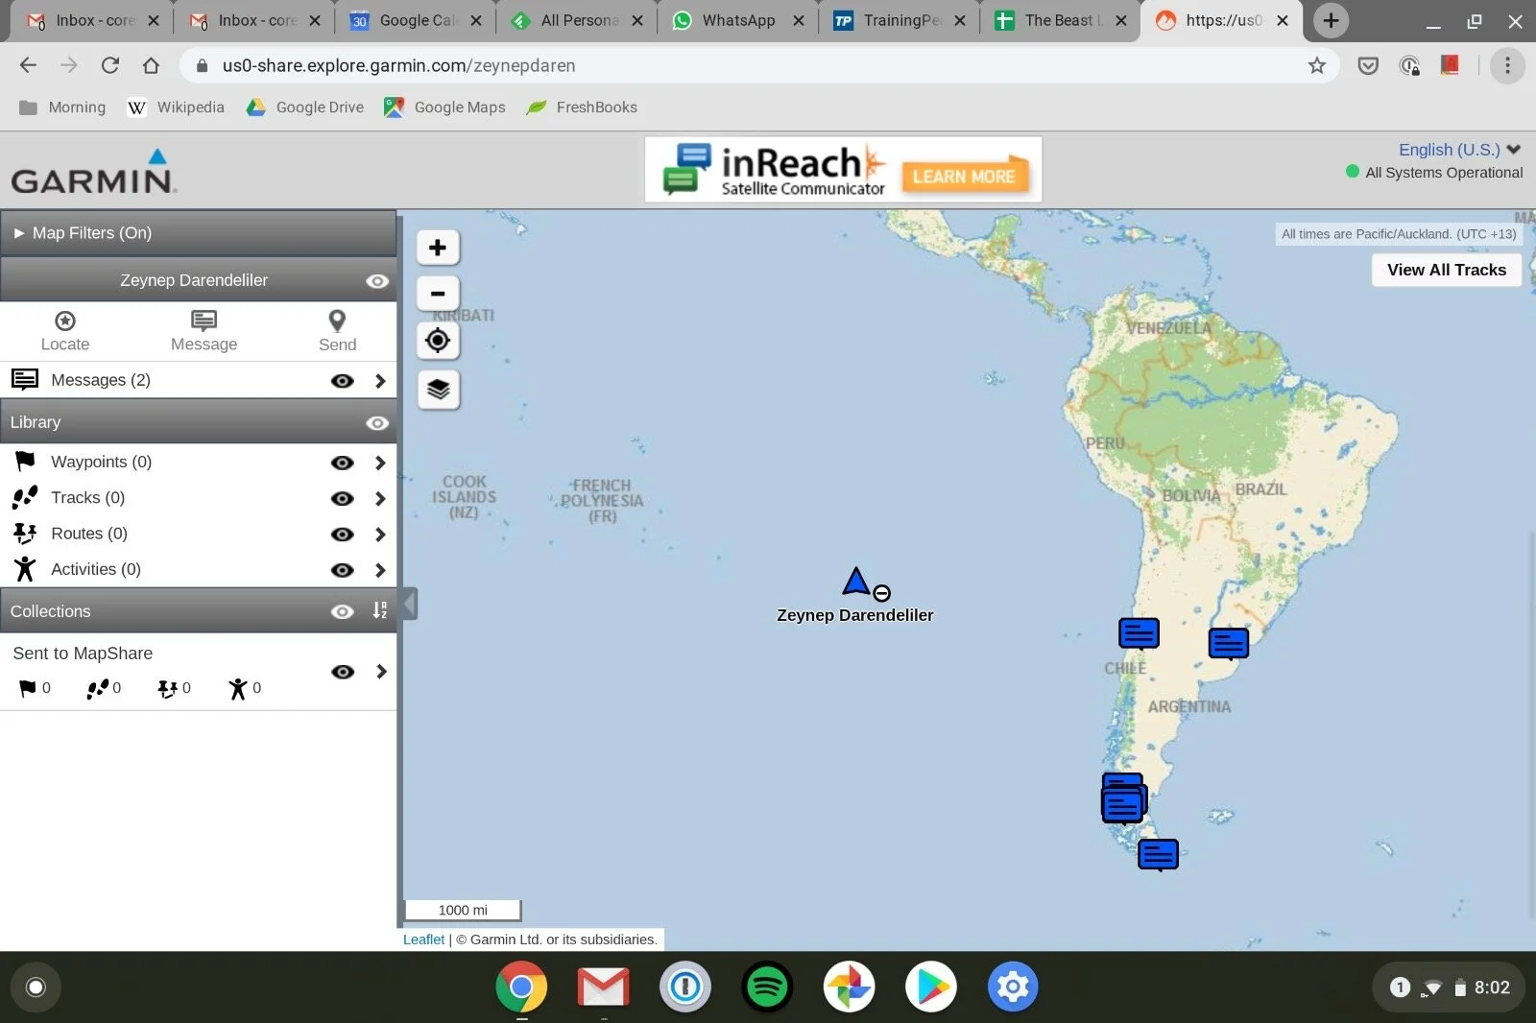
Task: Click the Collections sort order icon
Action: (380, 611)
